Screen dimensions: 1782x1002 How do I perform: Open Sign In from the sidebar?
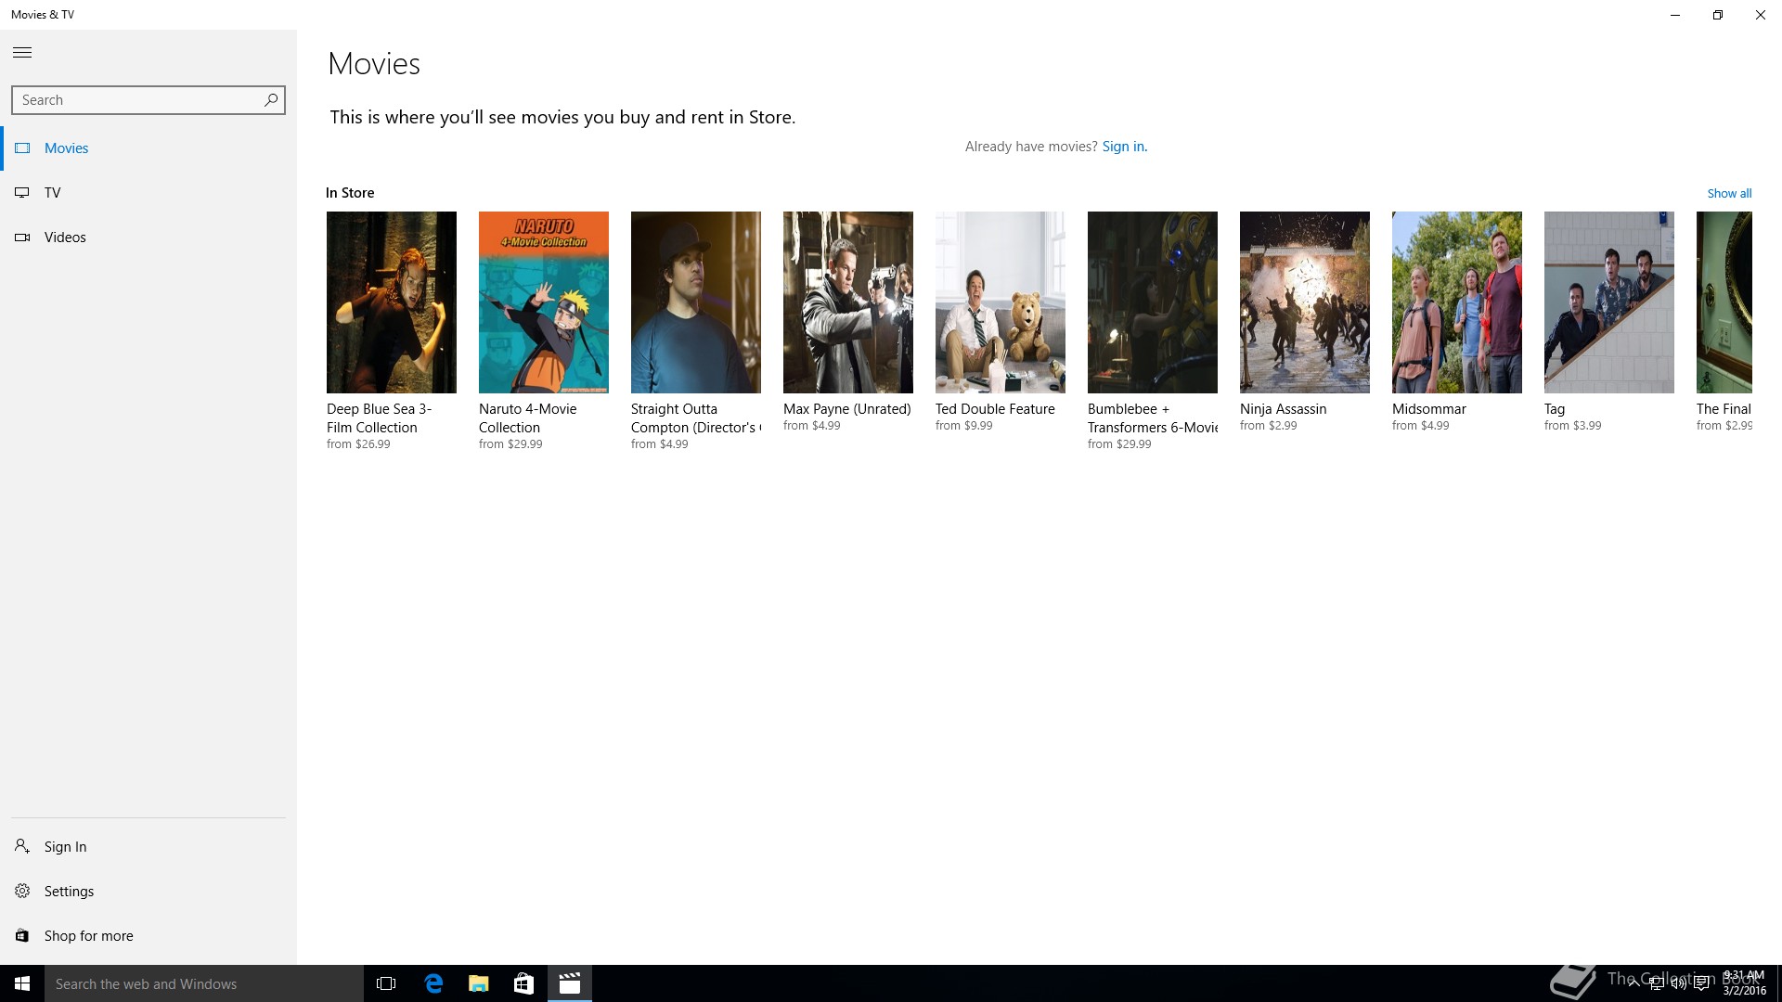click(x=148, y=846)
